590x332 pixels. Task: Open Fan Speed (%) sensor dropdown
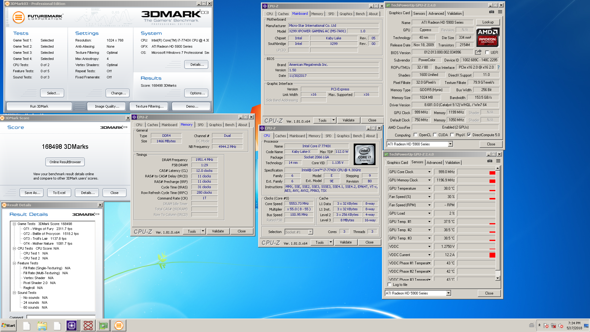pyautogui.click(x=429, y=197)
